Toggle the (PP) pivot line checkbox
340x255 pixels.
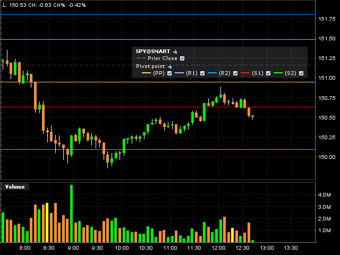coord(169,73)
